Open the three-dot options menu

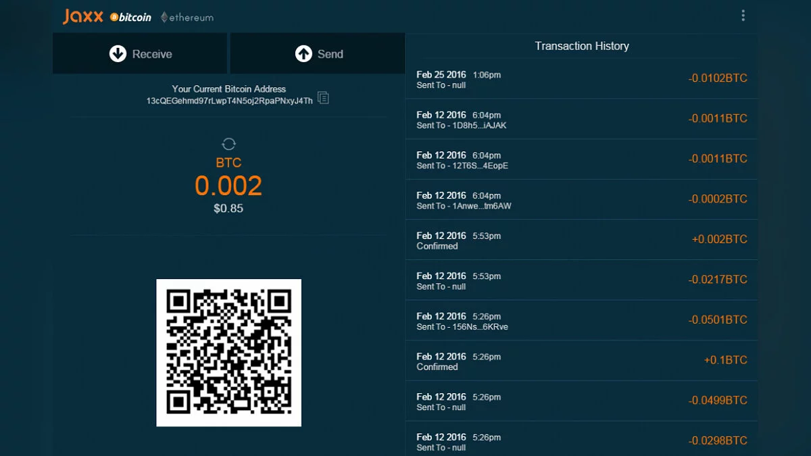(743, 16)
